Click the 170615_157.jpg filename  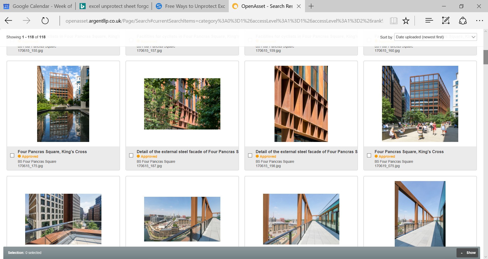(149, 51)
